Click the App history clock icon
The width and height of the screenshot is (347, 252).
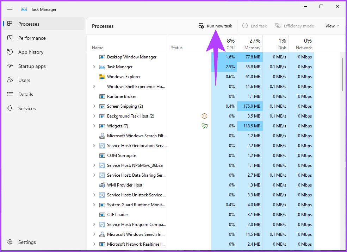click(10, 52)
